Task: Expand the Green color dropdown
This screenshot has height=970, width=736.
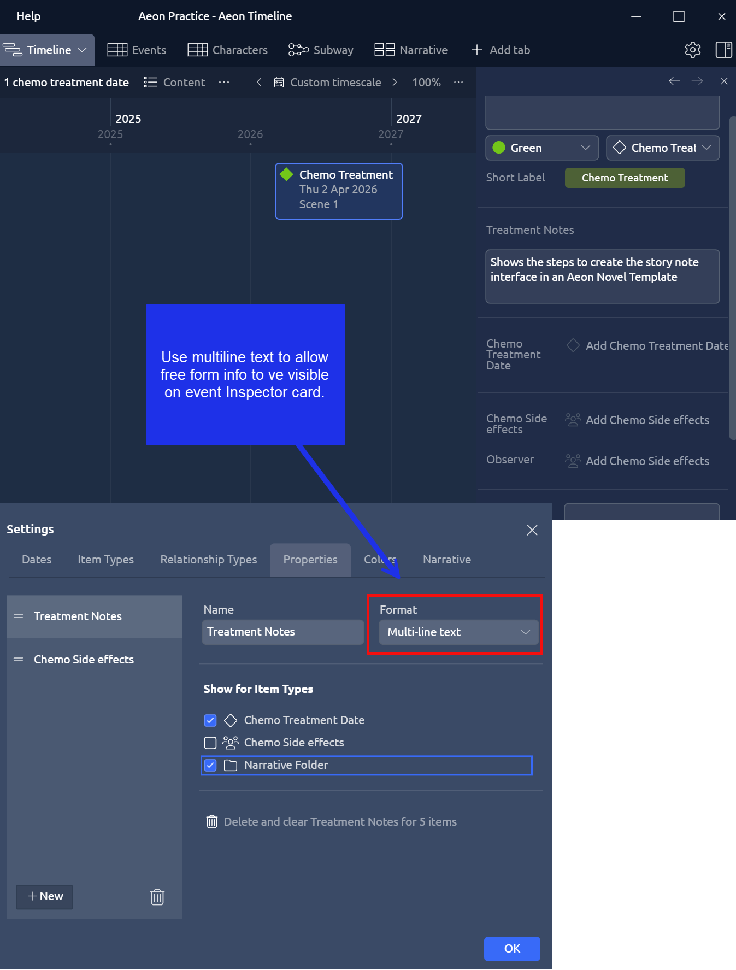Action: [541, 148]
